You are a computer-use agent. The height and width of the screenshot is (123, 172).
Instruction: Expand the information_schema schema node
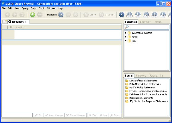pyautogui.click(x=126, y=33)
